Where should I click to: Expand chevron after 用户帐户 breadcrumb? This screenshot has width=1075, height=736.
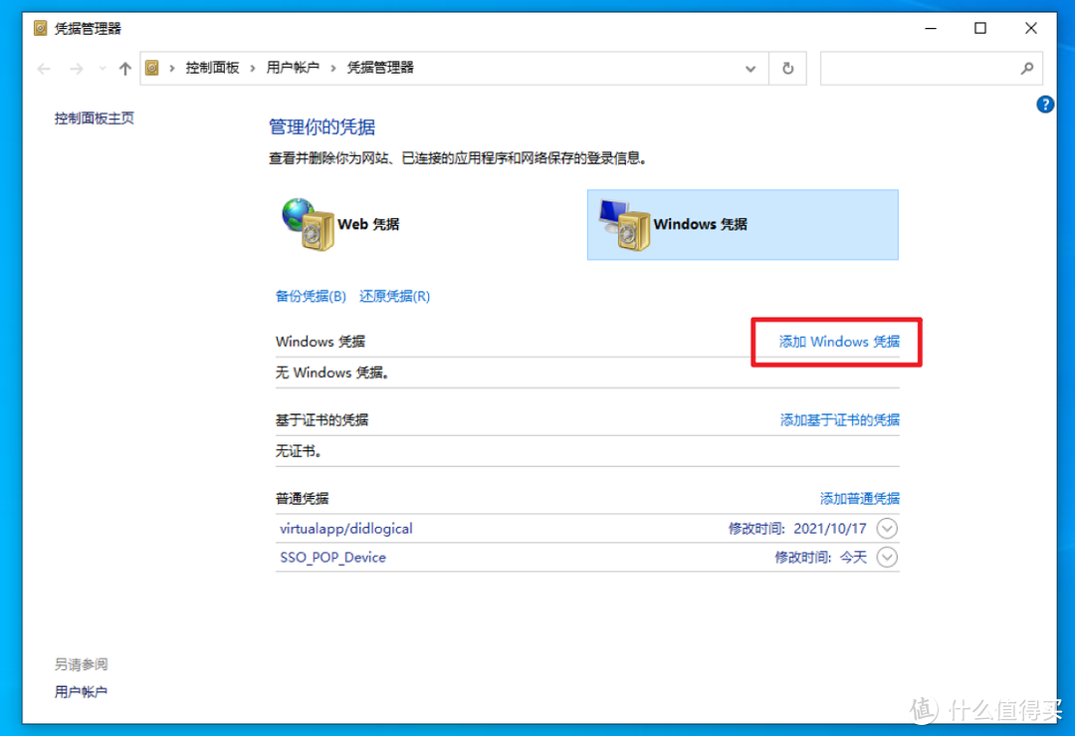[x=333, y=68]
